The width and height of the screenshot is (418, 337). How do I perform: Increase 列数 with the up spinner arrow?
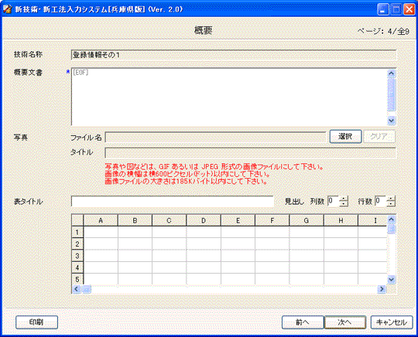(x=344, y=199)
